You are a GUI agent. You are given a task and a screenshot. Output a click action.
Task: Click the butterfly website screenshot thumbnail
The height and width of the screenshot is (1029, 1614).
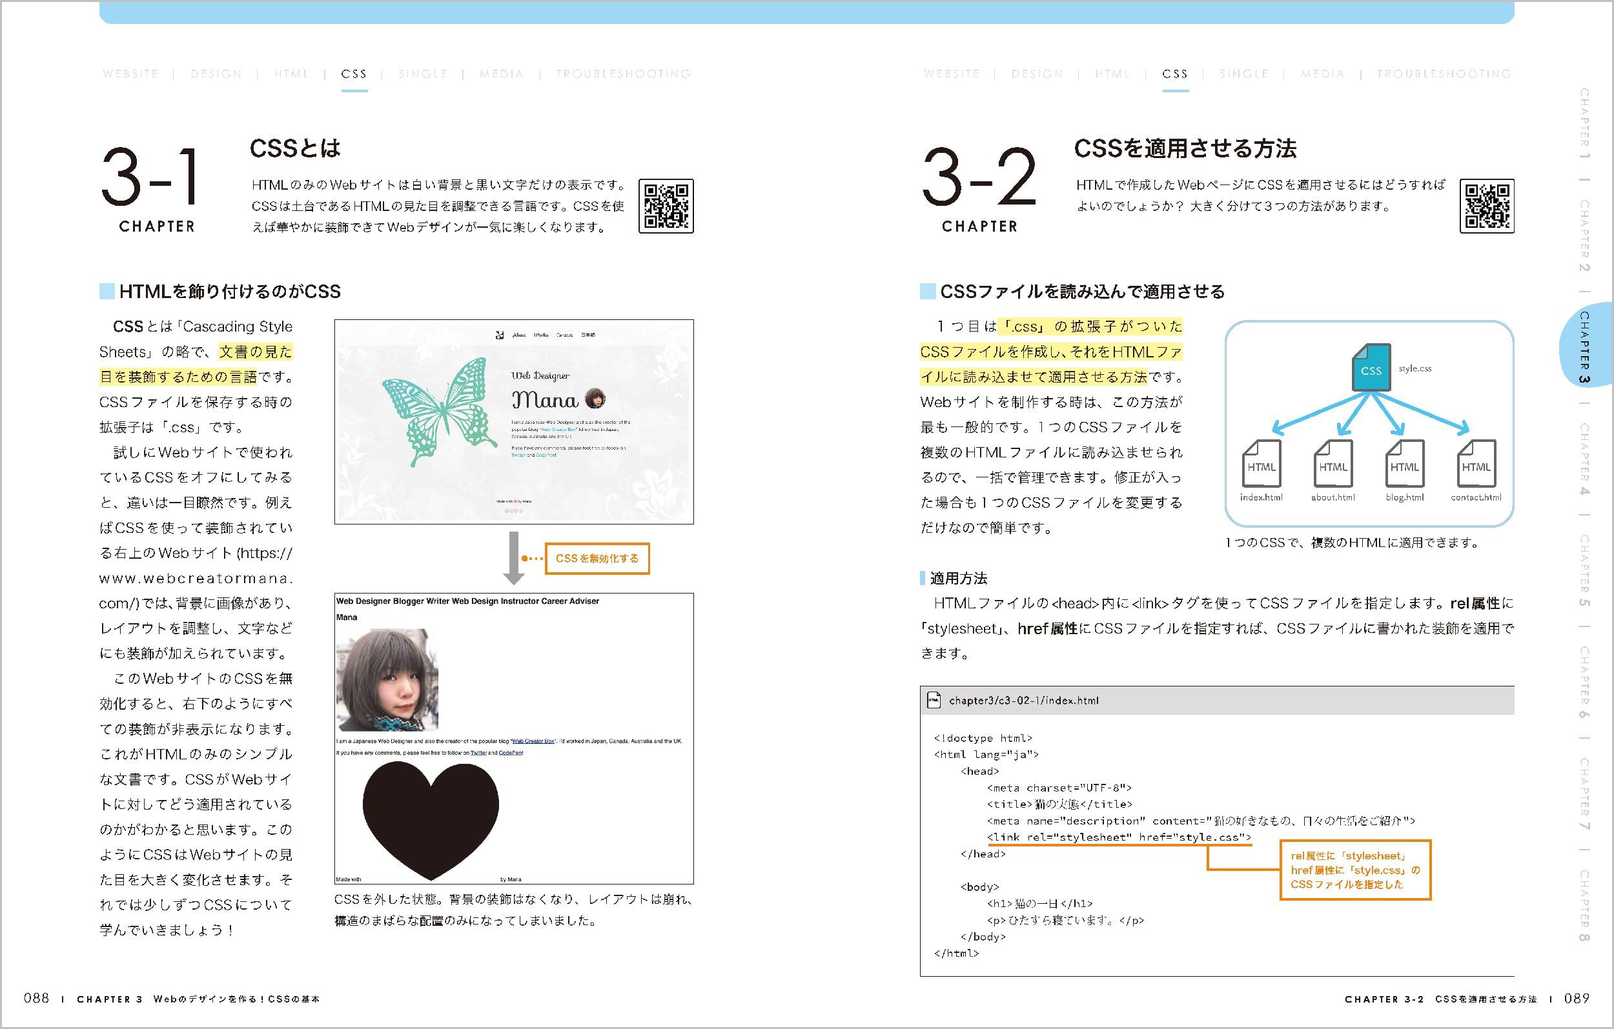pyautogui.click(x=513, y=421)
